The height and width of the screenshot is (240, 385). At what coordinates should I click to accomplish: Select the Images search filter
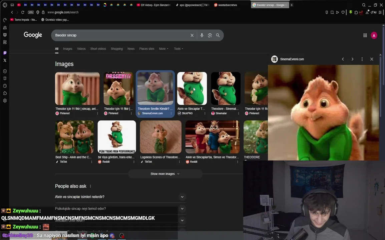tap(67, 49)
